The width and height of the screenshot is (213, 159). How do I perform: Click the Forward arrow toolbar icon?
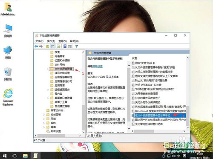point(41,46)
